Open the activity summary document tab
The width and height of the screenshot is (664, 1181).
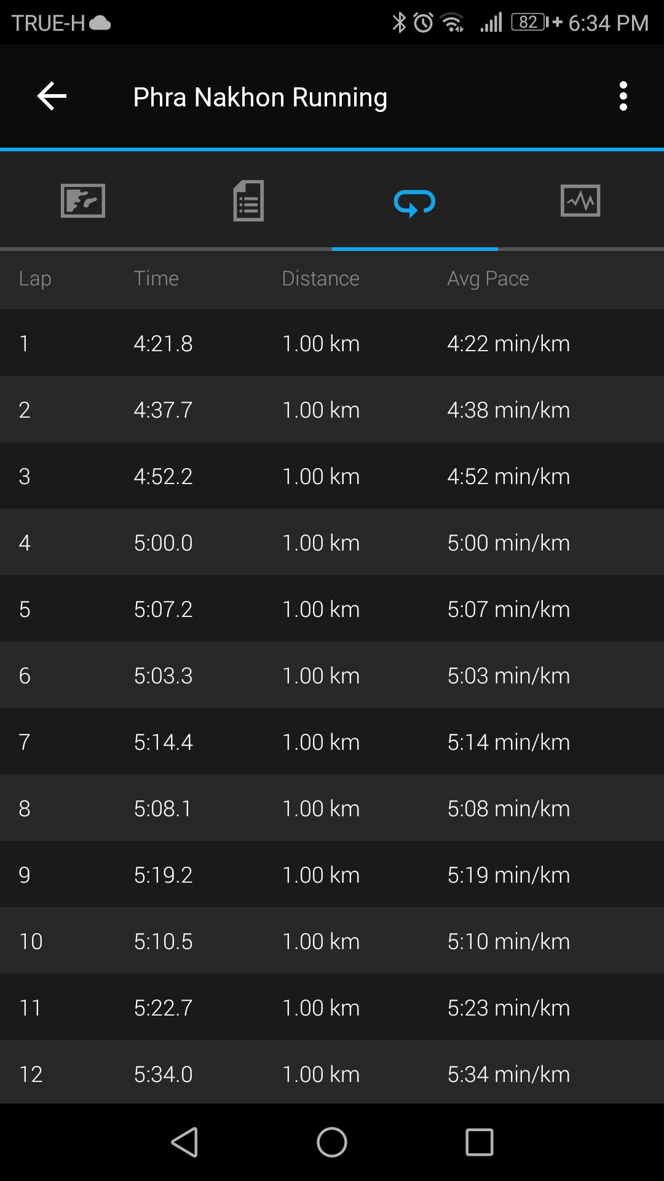coord(249,201)
